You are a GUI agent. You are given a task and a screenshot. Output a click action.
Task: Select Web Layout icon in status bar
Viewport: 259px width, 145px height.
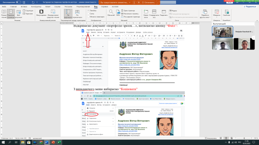point(231,138)
